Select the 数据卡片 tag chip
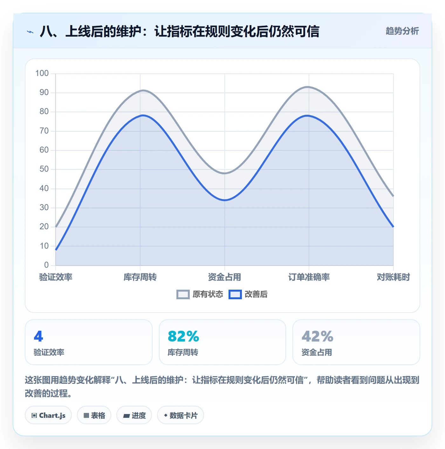Screen dimensions: 445x449 tap(181, 415)
